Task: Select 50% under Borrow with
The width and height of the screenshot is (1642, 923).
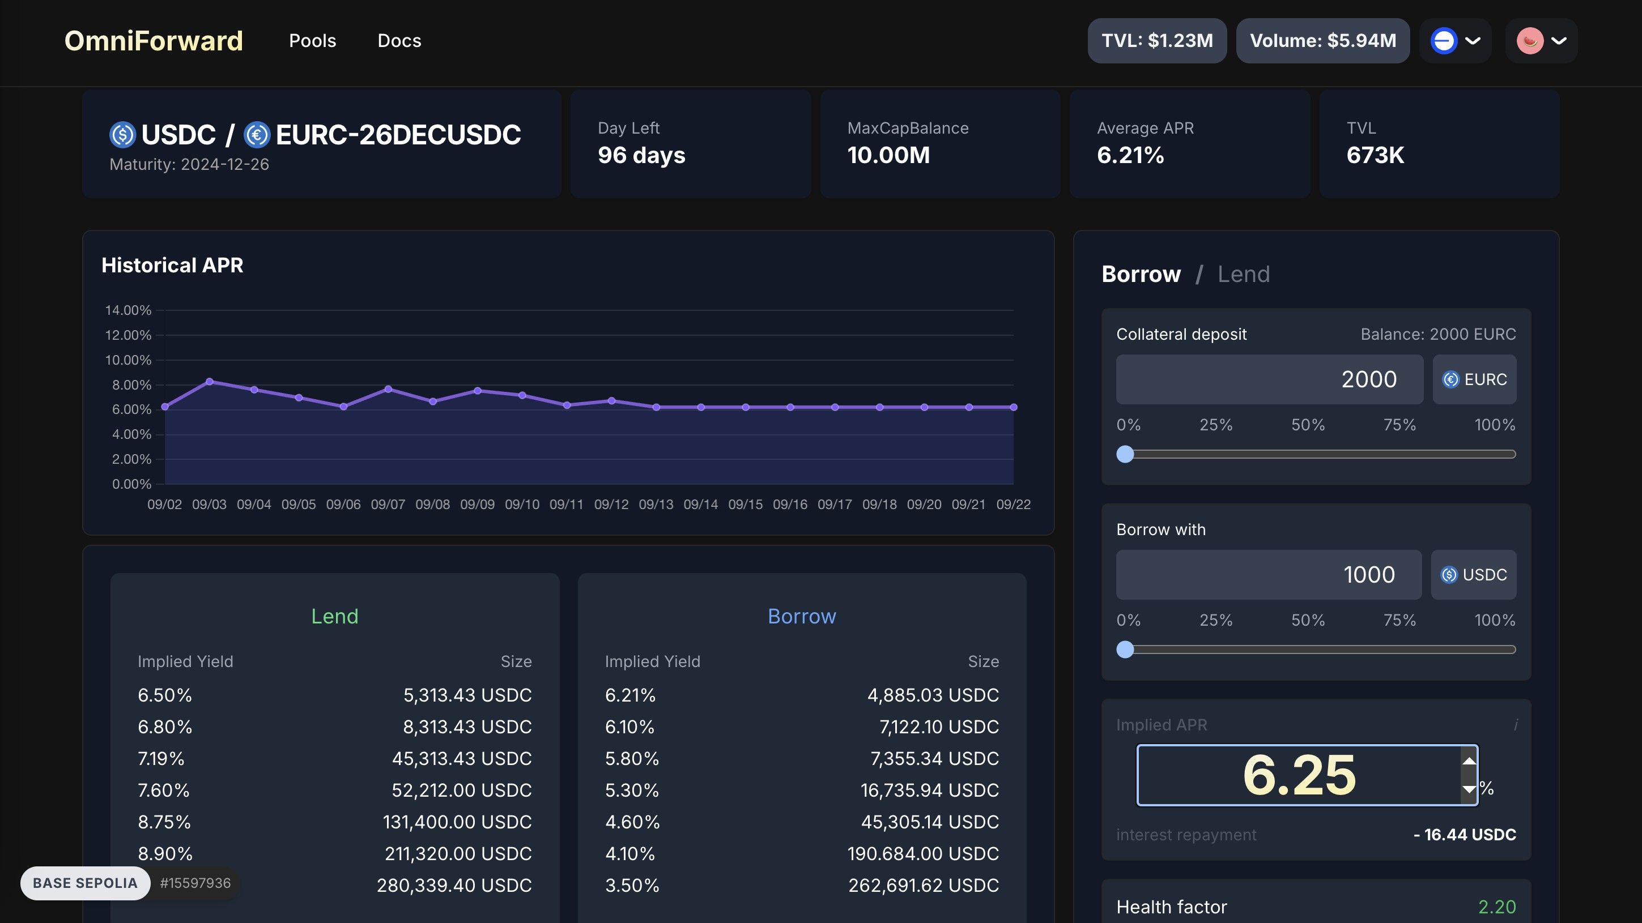Action: [x=1308, y=621]
